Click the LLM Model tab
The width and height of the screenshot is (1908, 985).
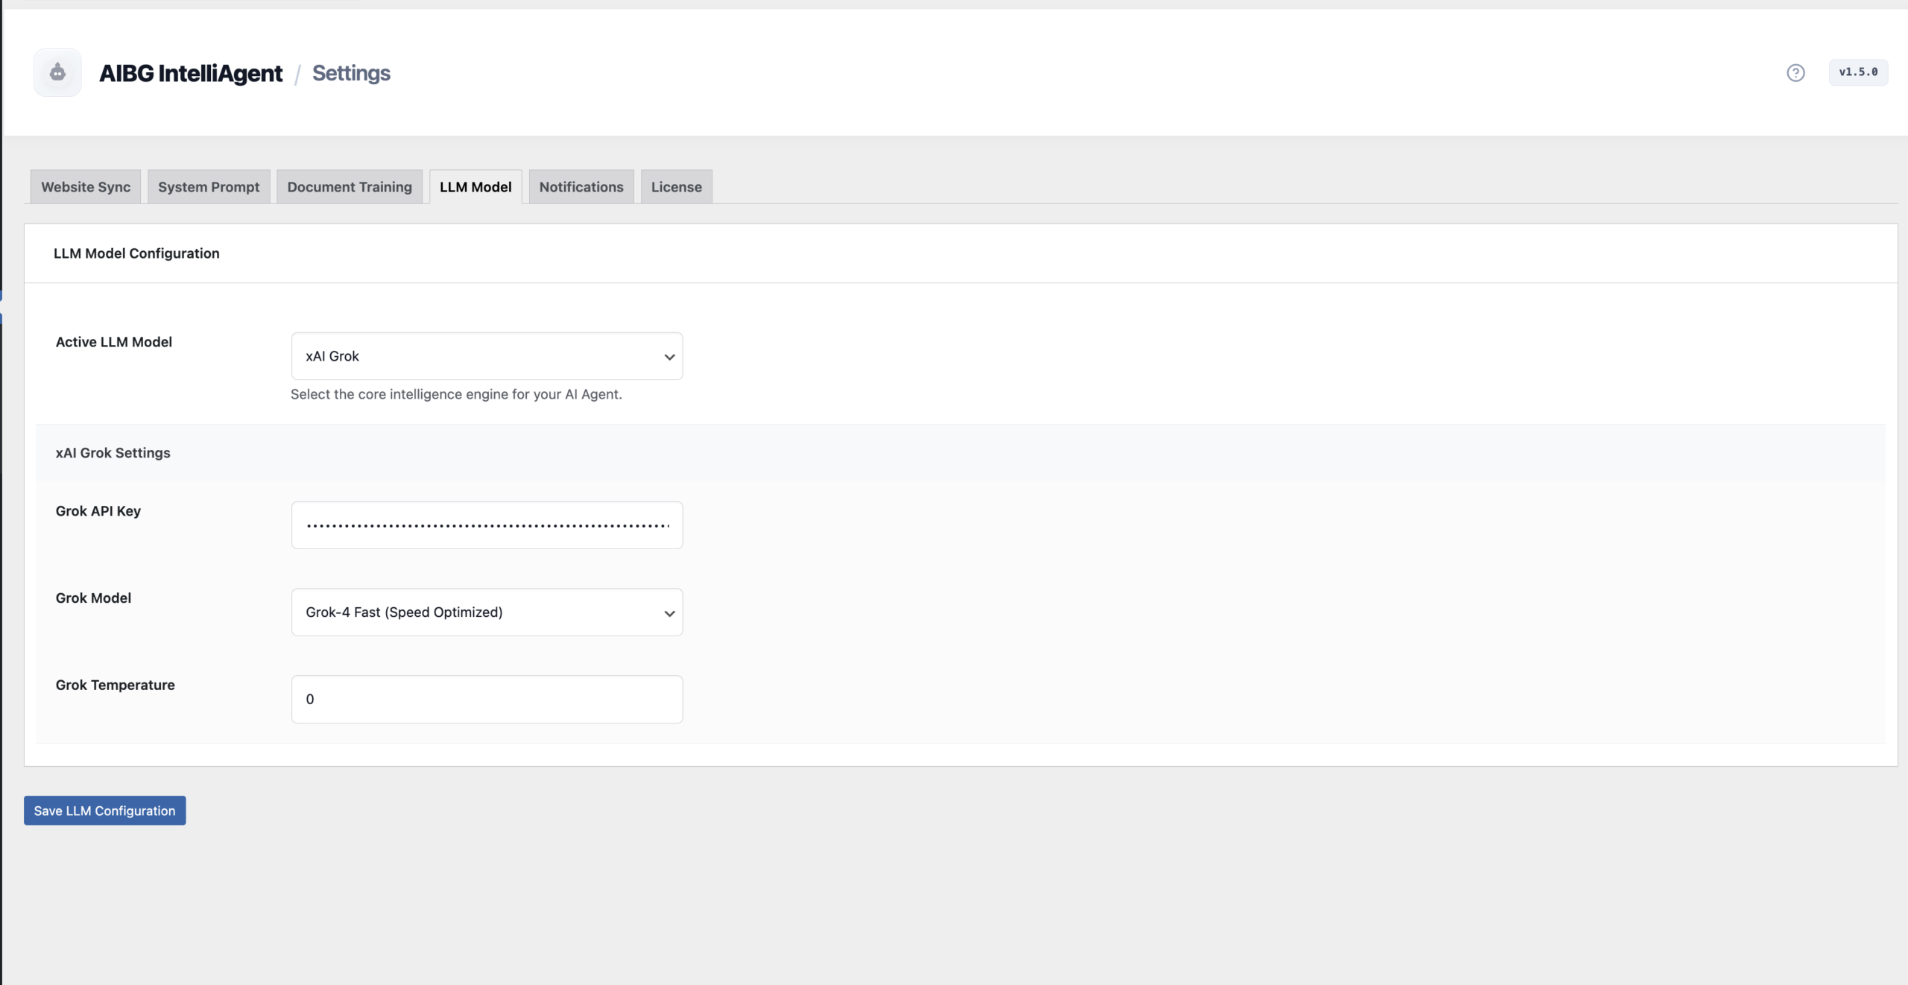coord(475,186)
